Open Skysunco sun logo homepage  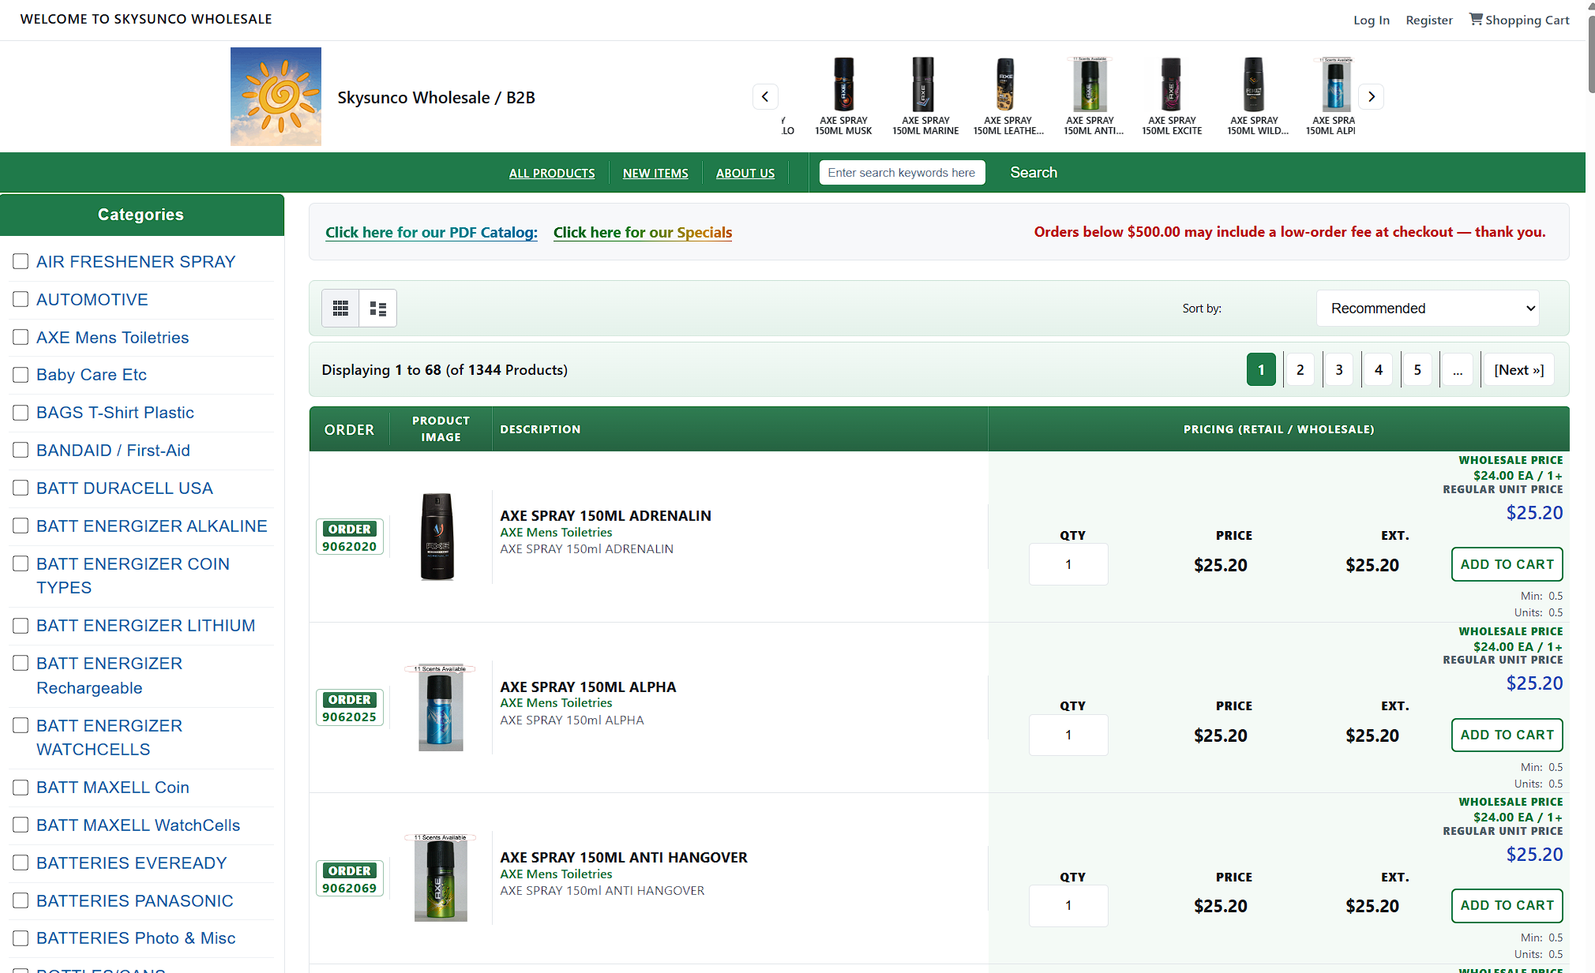point(276,96)
